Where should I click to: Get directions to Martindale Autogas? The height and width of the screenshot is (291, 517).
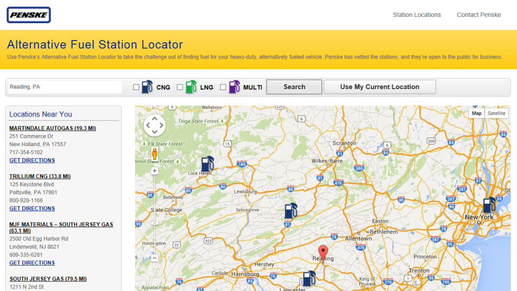(x=32, y=160)
